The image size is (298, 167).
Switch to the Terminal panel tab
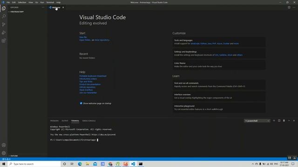point(75,121)
